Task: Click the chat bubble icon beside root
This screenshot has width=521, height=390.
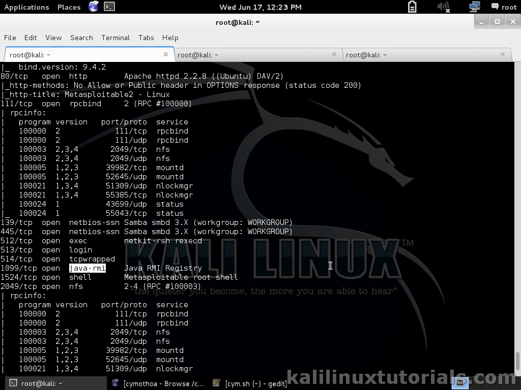Action: (x=495, y=7)
